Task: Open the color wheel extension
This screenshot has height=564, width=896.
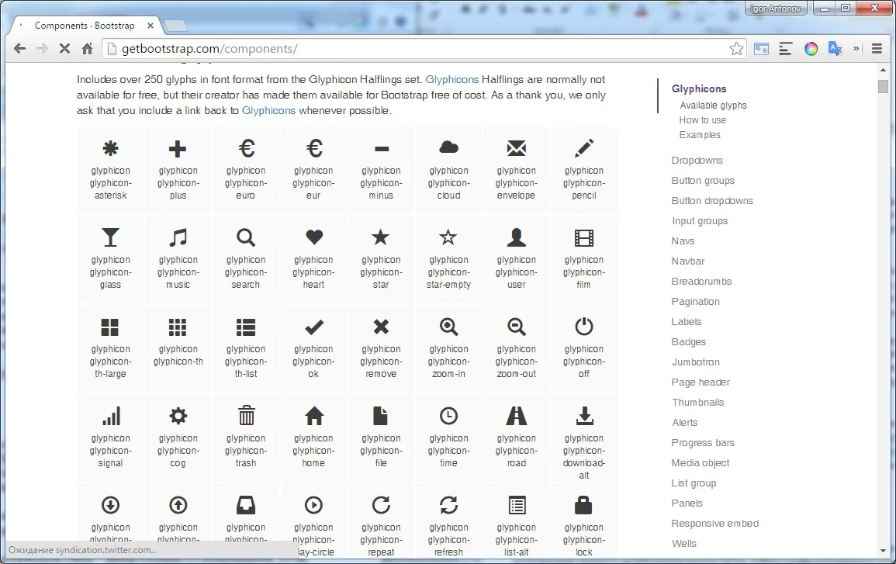Action: point(811,49)
